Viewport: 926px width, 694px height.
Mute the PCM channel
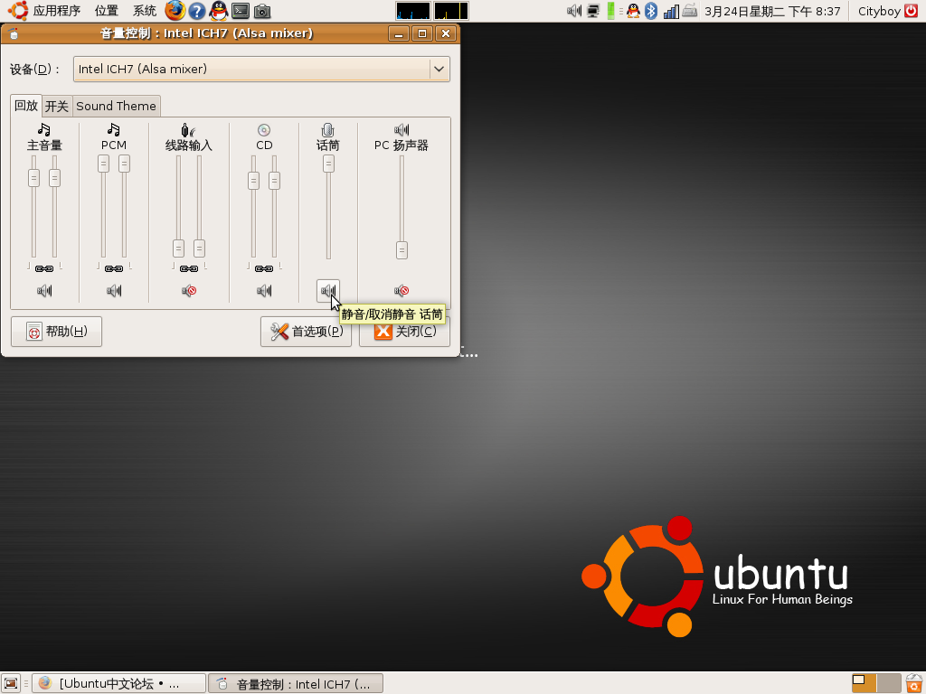(114, 290)
